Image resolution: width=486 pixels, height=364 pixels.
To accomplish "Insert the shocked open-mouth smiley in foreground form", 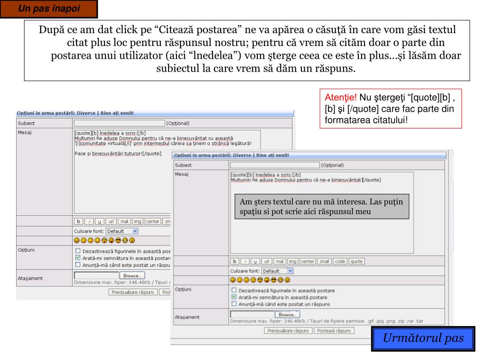I will (260, 280).
